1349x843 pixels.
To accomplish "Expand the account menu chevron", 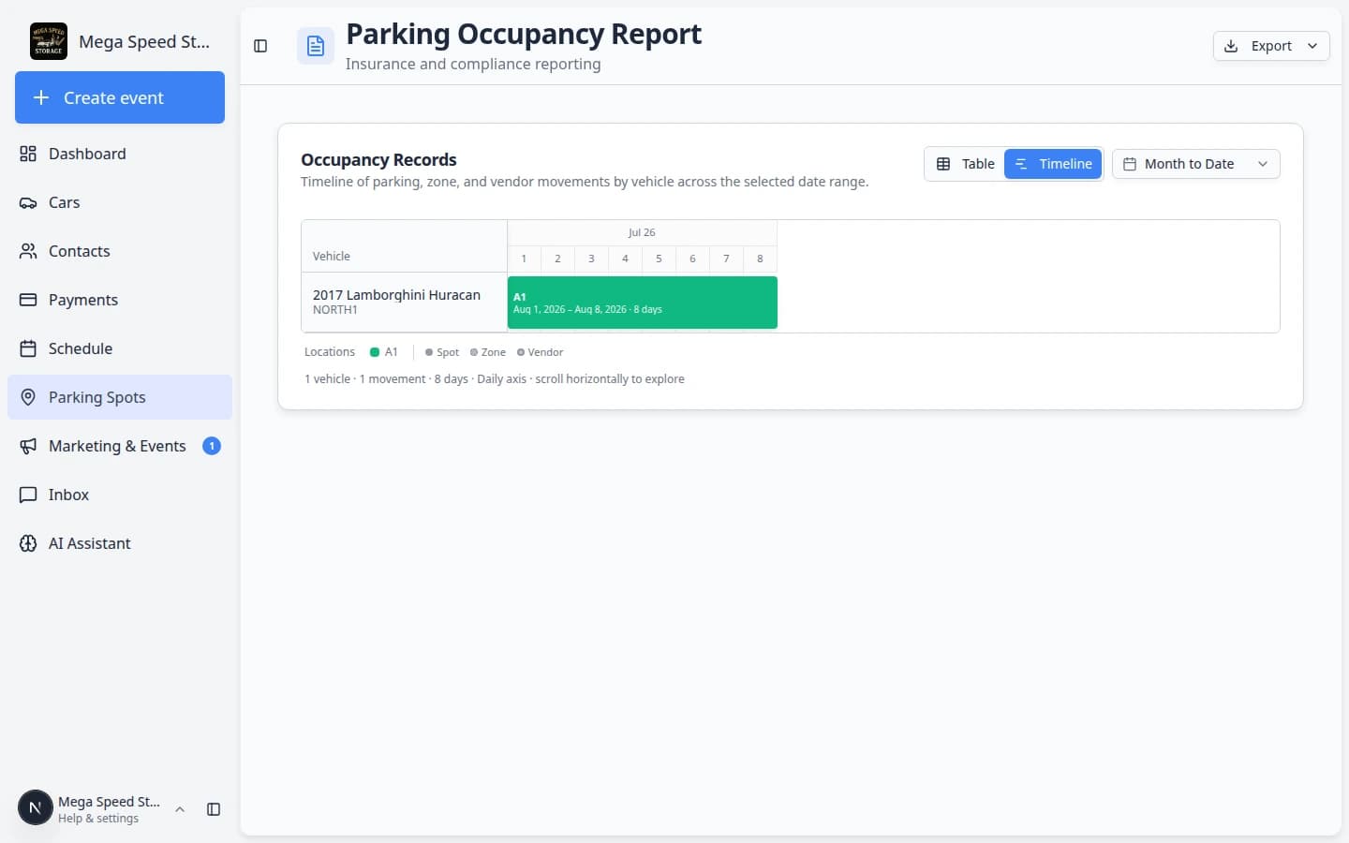I will (180, 809).
